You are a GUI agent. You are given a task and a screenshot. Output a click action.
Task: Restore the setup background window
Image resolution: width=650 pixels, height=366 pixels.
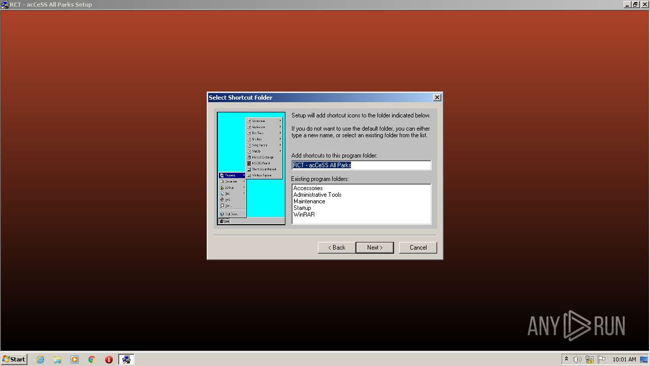635,5
